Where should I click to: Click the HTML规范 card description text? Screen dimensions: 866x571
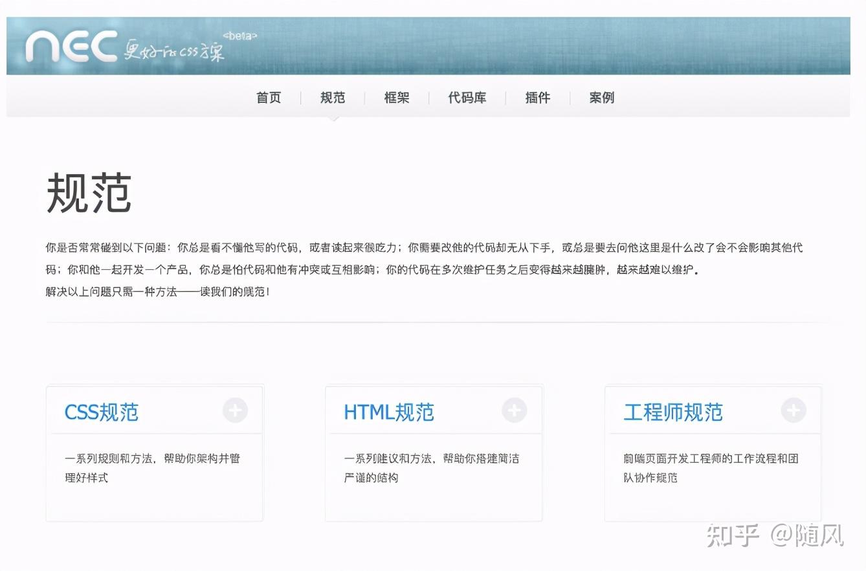tap(432, 468)
